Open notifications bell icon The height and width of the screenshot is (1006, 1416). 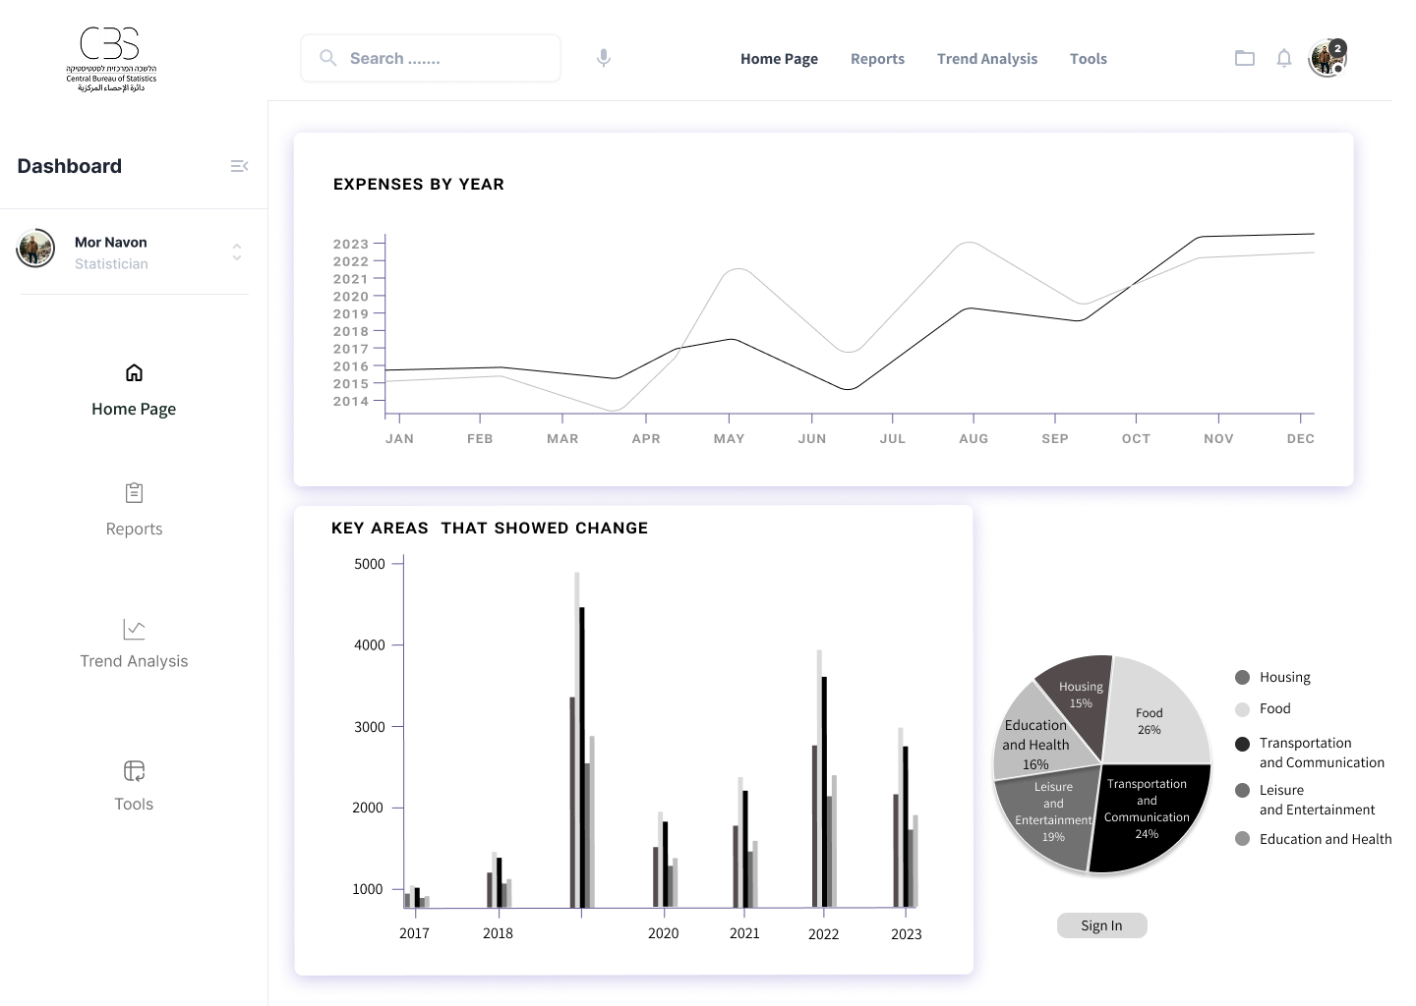1284,58
